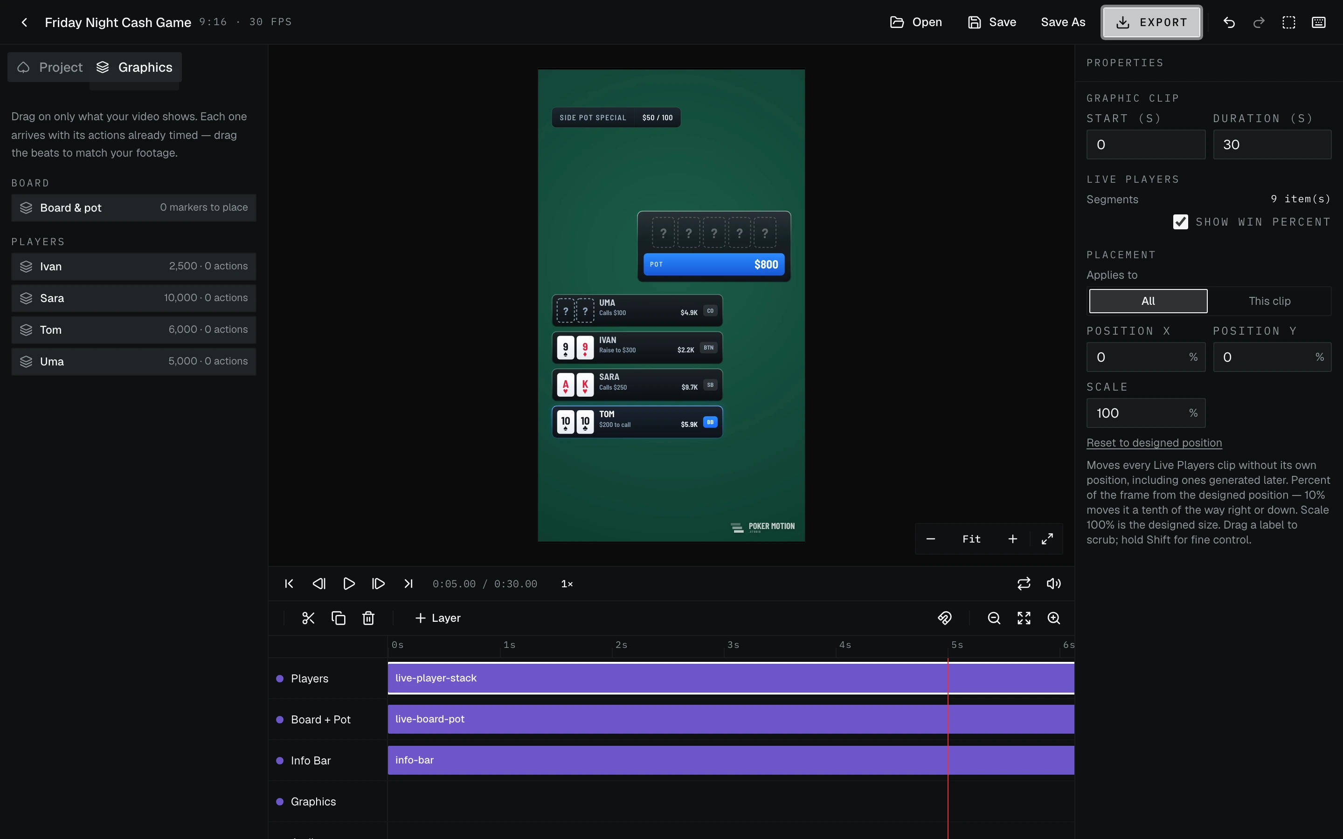Click the Position X input field

tap(1145, 358)
